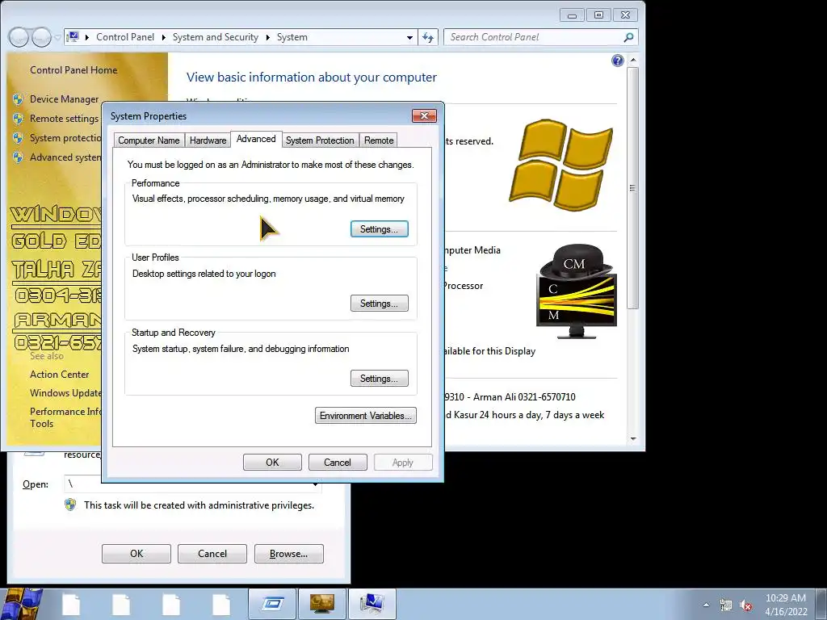Click Control Panel breadcrumb segment
Image resolution: width=827 pixels, height=620 pixels.
click(x=125, y=37)
